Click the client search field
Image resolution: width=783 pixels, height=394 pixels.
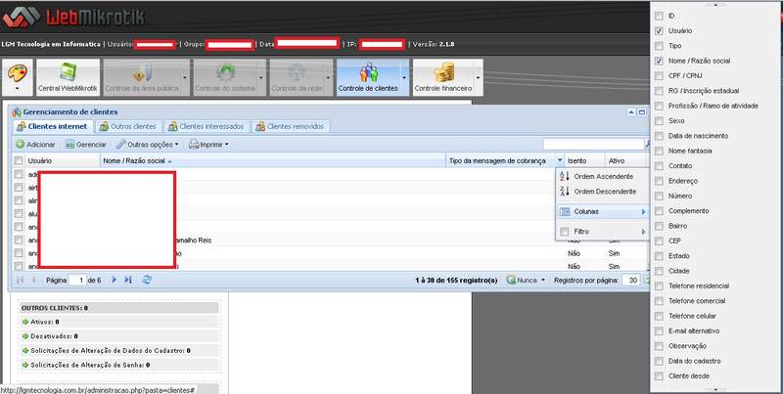tap(594, 144)
